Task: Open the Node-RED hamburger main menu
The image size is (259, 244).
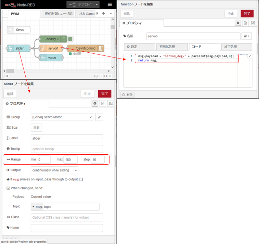Action: [109, 4]
